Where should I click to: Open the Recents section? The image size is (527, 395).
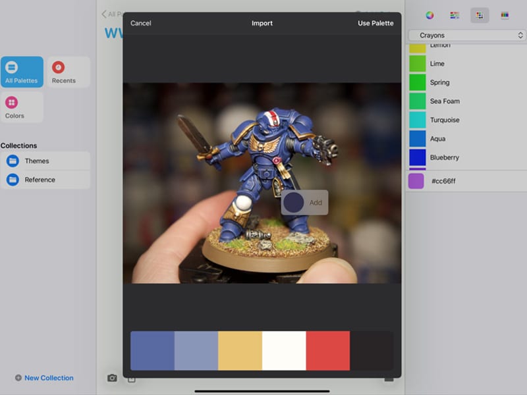(x=68, y=72)
